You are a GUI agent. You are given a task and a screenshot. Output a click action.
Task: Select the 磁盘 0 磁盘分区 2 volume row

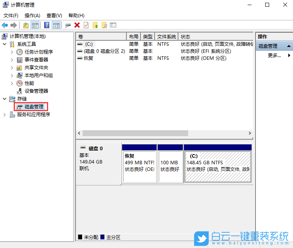point(164,51)
